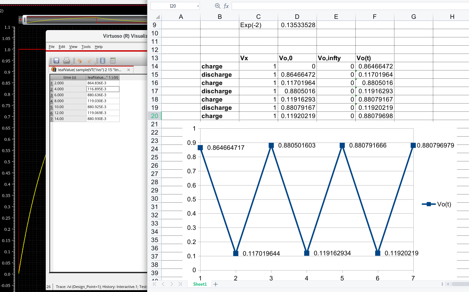The image size is (469, 292).
Task: Click the 14.00 time cell
Action: tap(70, 119)
